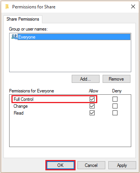Check the Deny box for Change
140x173 pixels.
115,106
